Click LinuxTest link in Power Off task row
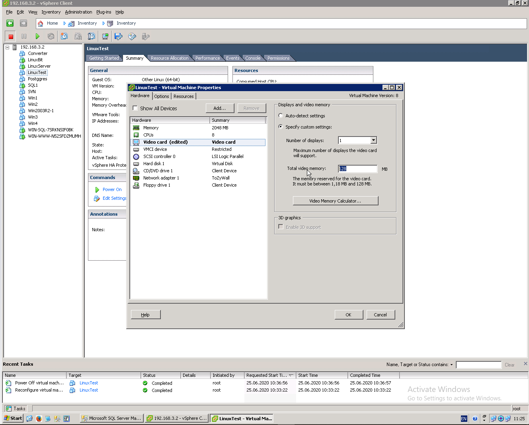 (89, 383)
